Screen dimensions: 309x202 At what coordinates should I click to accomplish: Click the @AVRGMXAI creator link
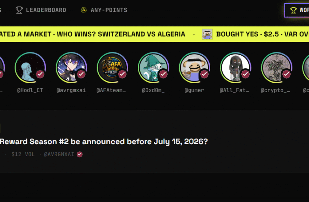(x=59, y=155)
